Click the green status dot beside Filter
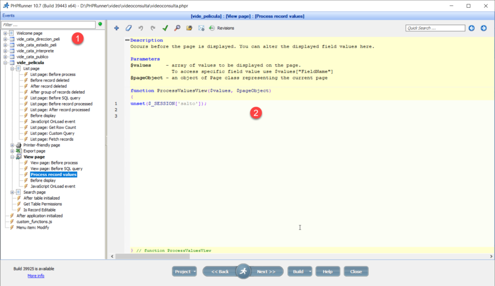 tap(100, 24)
